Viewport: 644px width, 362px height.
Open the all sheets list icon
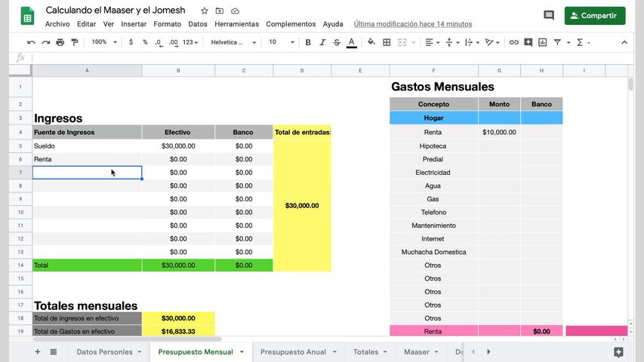(x=54, y=351)
